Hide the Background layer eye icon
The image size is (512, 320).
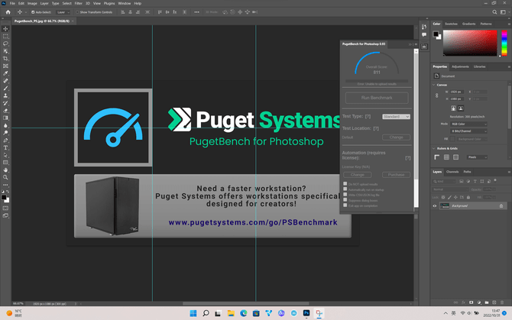pos(435,206)
